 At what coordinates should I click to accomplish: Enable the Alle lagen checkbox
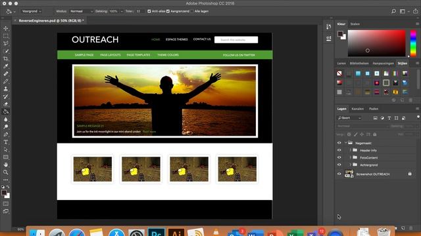coord(192,11)
